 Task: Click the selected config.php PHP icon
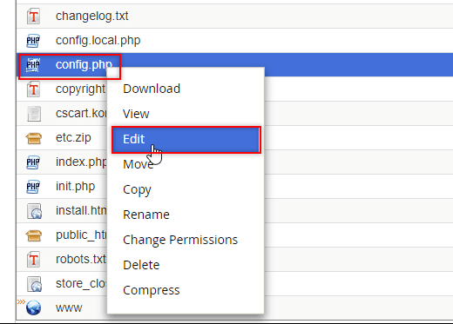pos(33,65)
